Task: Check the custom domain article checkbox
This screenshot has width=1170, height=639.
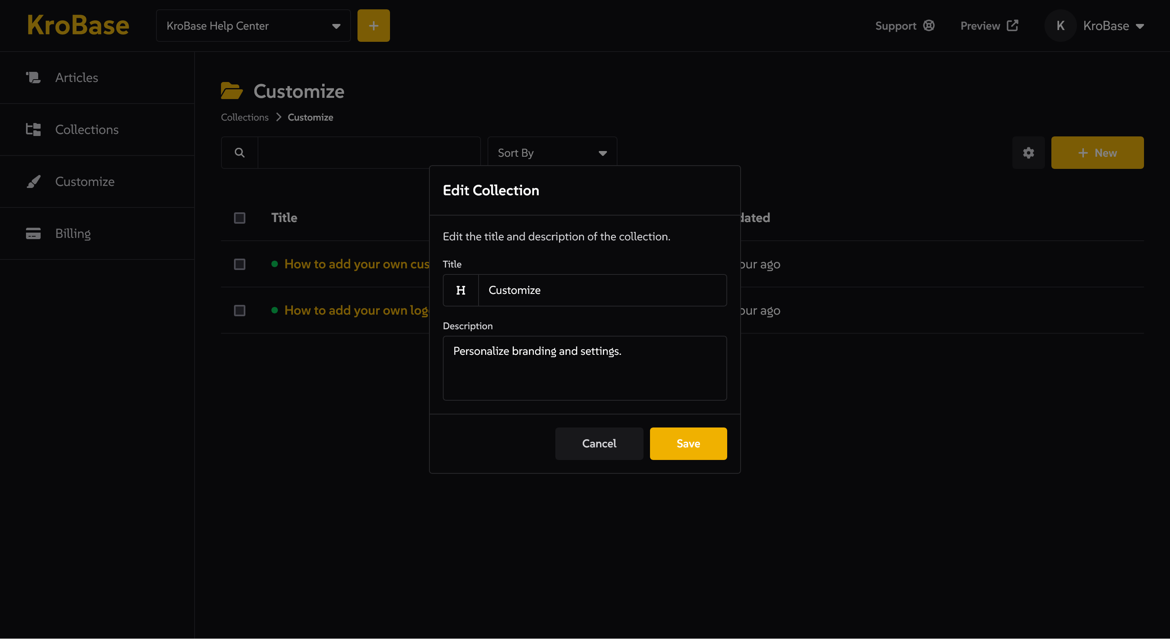Action: 239,264
